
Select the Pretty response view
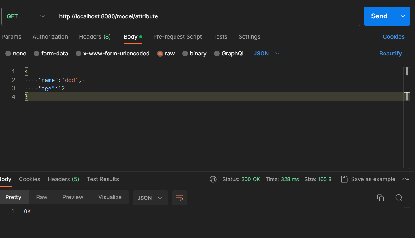[x=13, y=197]
